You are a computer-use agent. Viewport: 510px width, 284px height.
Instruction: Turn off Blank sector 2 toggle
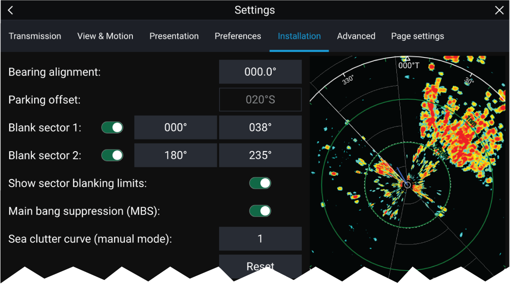tap(112, 155)
